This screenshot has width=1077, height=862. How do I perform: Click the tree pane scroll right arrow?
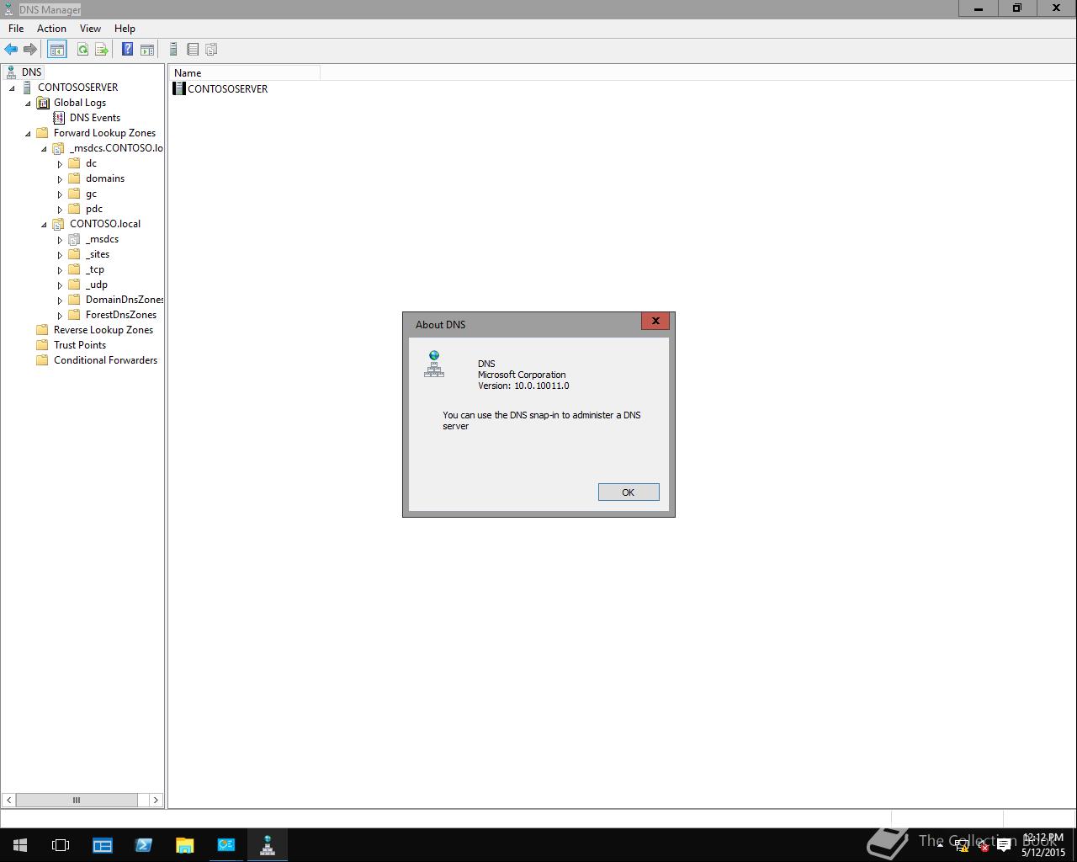[x=156, y=800]
